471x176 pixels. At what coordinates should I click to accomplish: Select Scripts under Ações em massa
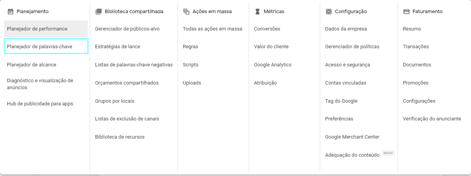(191, 65)
